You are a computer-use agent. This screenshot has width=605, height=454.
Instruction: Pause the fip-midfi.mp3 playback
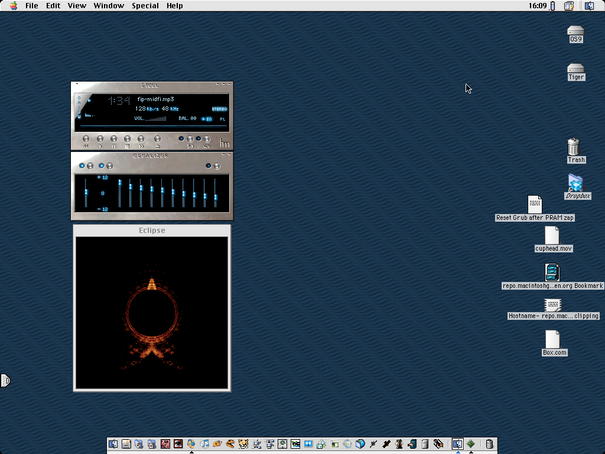(x=113, y=140)
